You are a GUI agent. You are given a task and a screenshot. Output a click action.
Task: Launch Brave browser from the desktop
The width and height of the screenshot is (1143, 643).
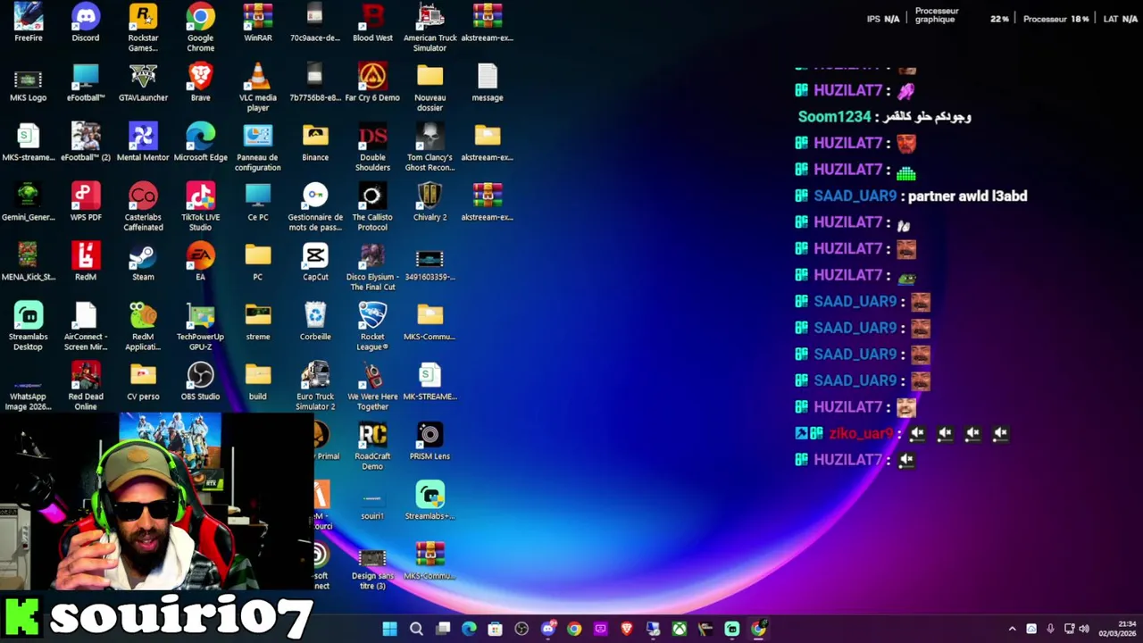coord(200,82)
